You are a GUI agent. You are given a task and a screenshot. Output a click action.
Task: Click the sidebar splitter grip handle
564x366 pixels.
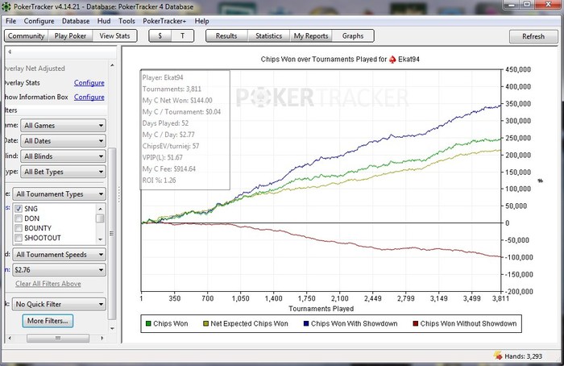pyautogui.click(x=119, y=194)
